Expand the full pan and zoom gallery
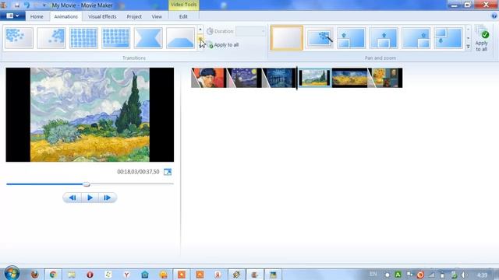 point(468,47)
